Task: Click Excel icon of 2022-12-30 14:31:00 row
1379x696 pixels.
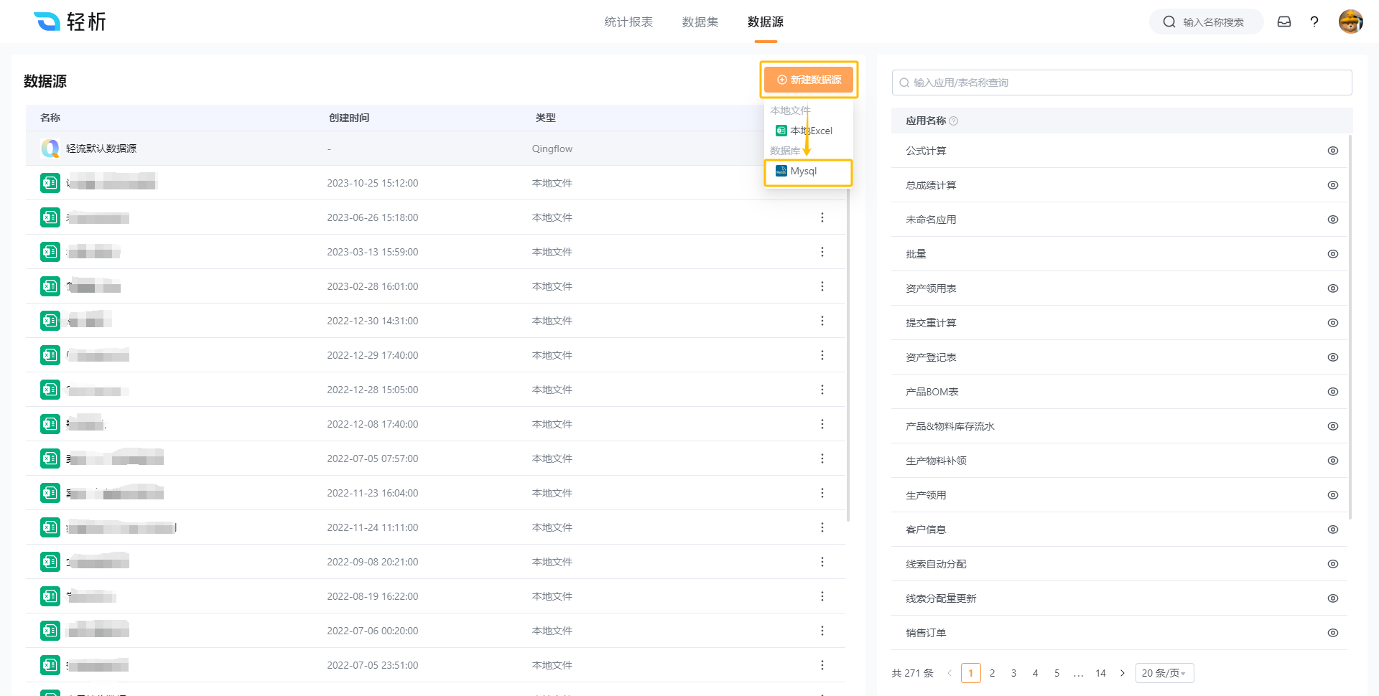Action: (x=50, y=321)
